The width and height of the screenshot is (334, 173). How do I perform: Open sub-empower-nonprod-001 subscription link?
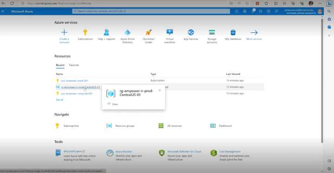(x=77, y=93)
